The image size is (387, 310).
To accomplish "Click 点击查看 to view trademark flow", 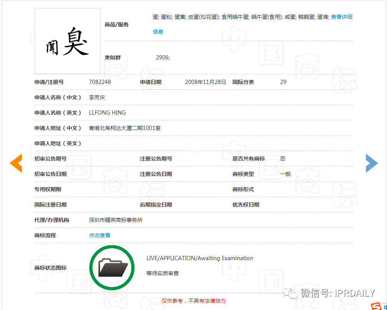I will pos(99,235).
